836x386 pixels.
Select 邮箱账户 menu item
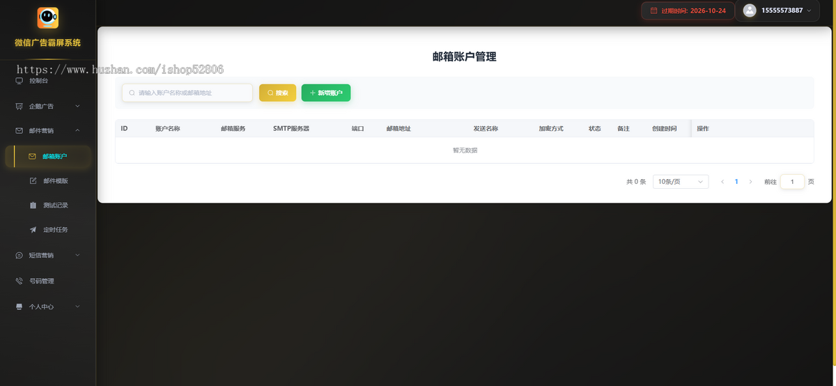(x=48, y=156)
